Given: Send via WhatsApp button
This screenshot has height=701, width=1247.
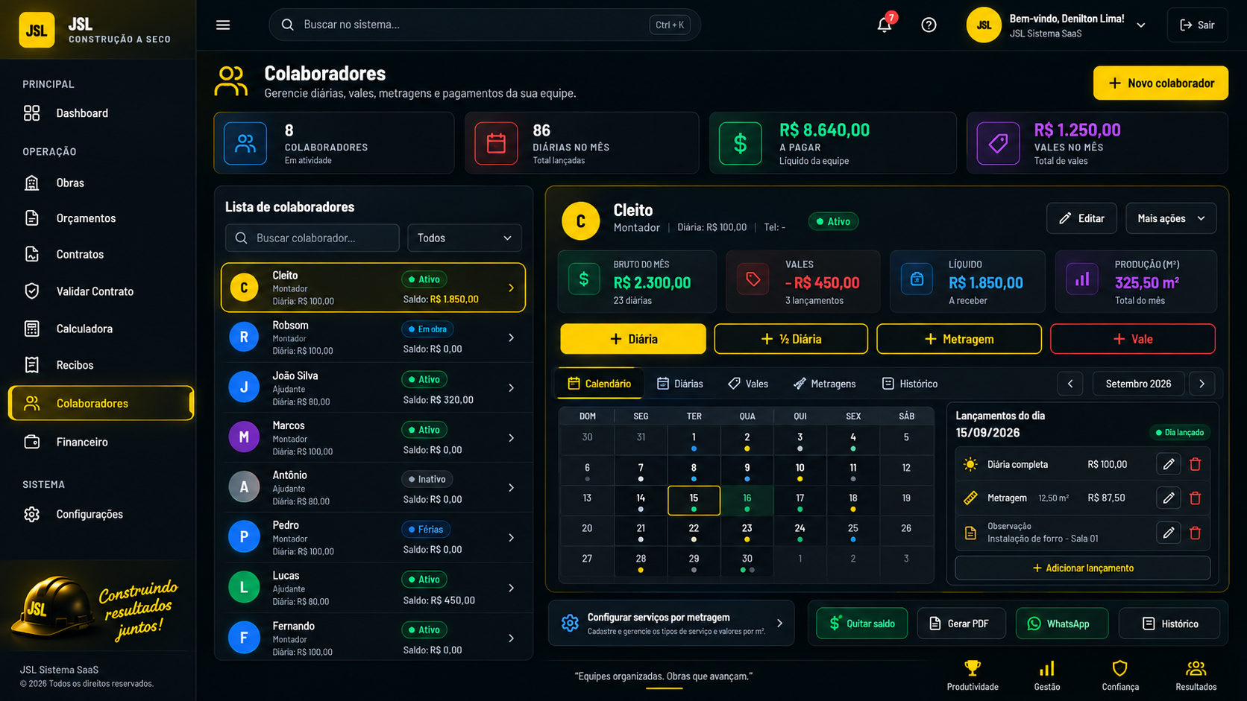Looking at the screenshot, I should tap(1062, 624).
